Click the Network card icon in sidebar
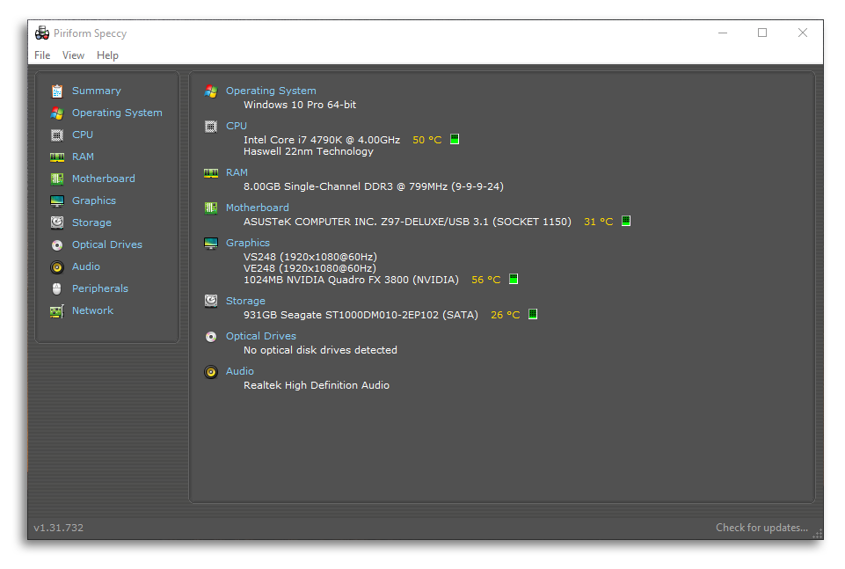The image size is (845, 569). pos(57,311)
